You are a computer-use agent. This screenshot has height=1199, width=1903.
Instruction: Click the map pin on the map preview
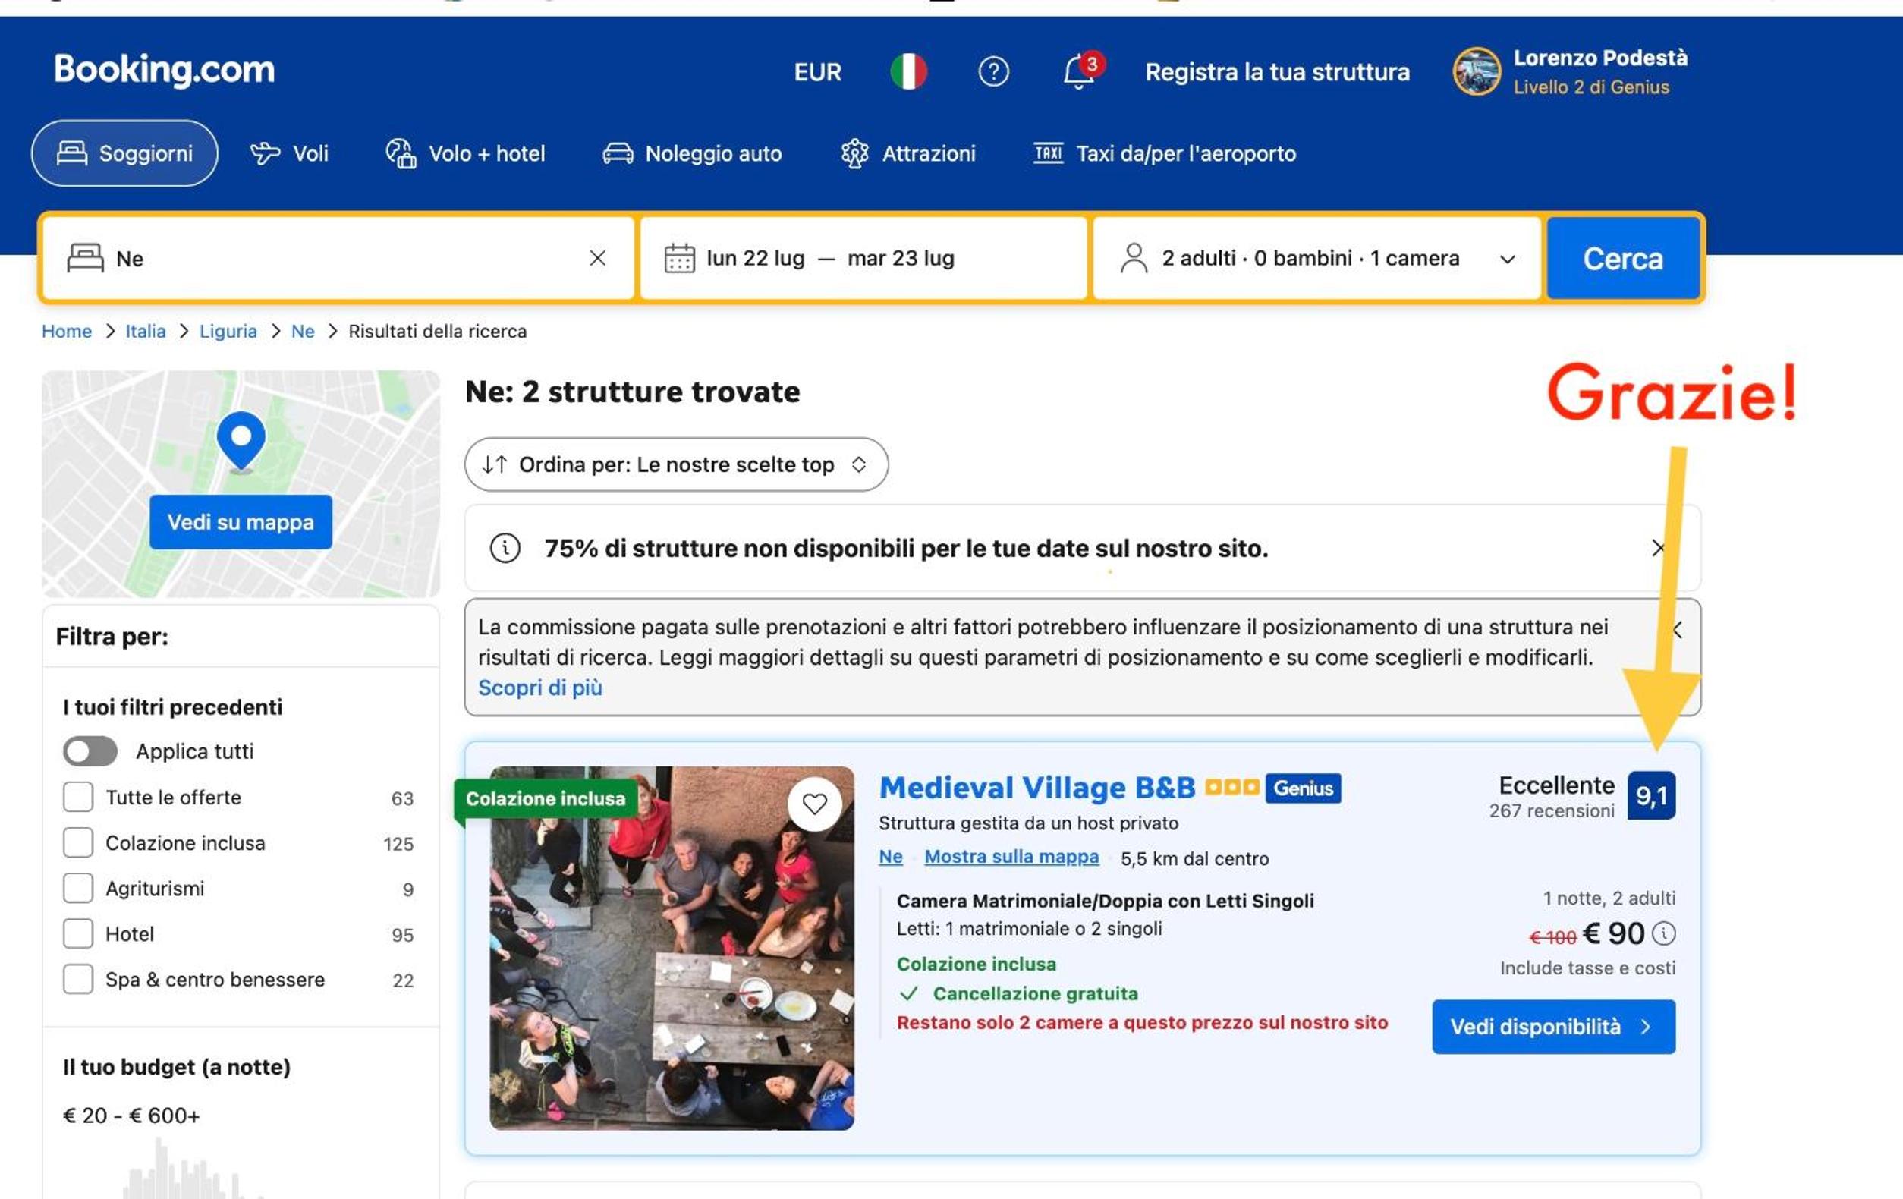coord(241,441)
